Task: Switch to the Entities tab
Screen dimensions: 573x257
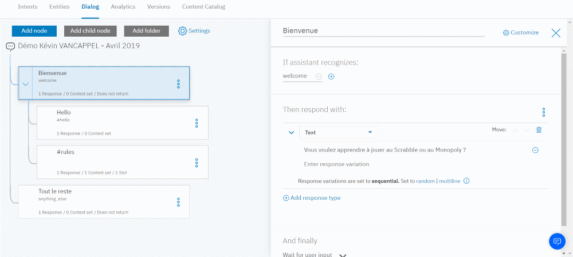Action: coord(59,6)
